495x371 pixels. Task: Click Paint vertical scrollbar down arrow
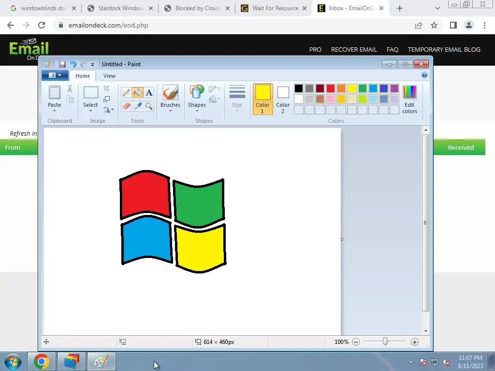[425, 331]
